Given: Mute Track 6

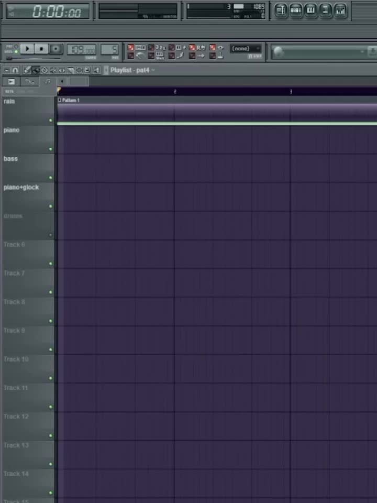Looking at the screenshot, I should coord(50,264).
